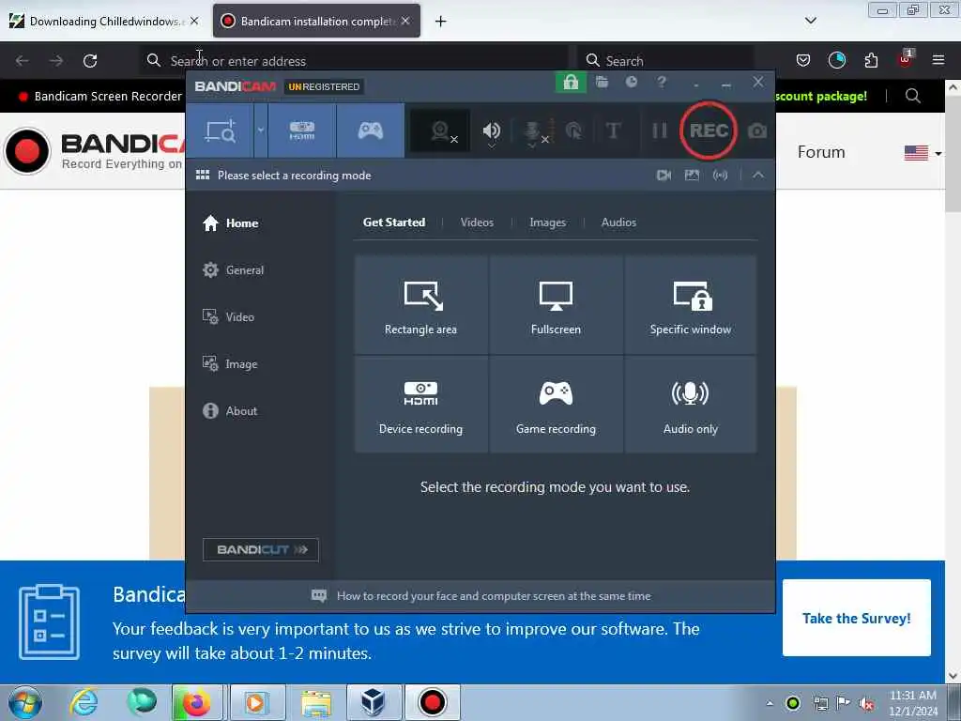Open Windows Start menu
961x721 pixels.
pyautogui.click(x=24, y=702)
